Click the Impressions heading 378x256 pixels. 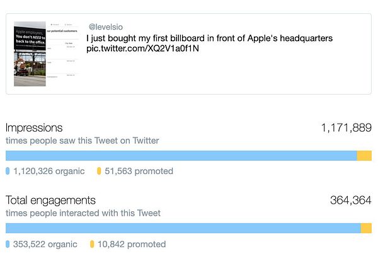point(35,128)
